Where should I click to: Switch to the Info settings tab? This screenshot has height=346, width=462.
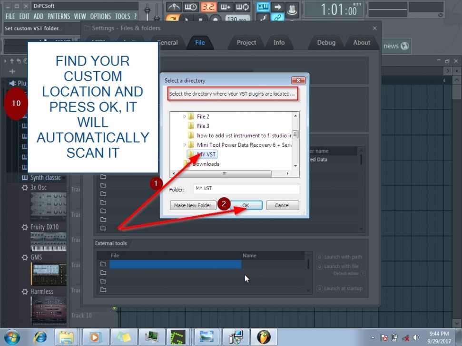[x=279, y=43]
